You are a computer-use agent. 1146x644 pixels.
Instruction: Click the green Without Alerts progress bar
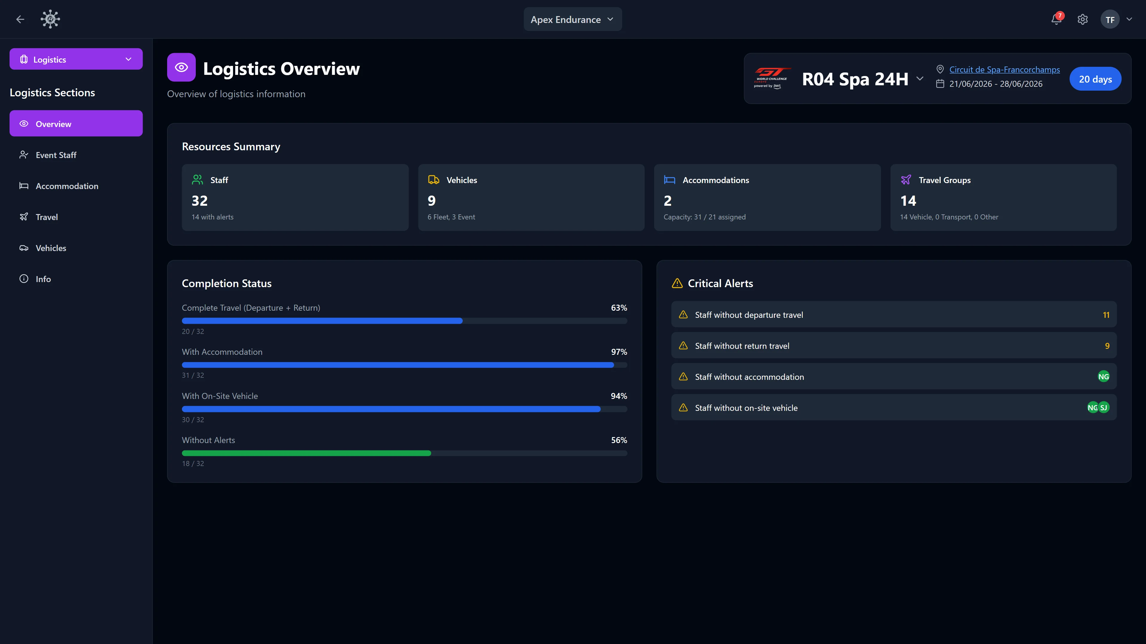tap(404, 453)
